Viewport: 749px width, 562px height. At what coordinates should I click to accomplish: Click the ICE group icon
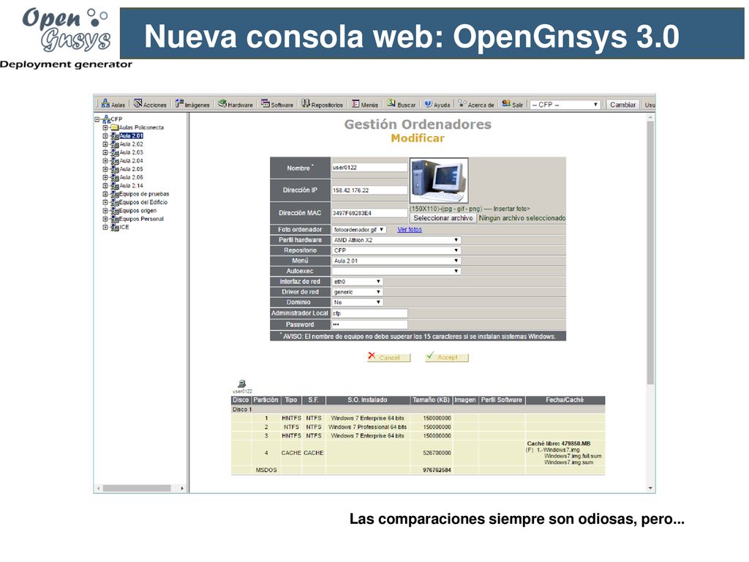point(115,228)
